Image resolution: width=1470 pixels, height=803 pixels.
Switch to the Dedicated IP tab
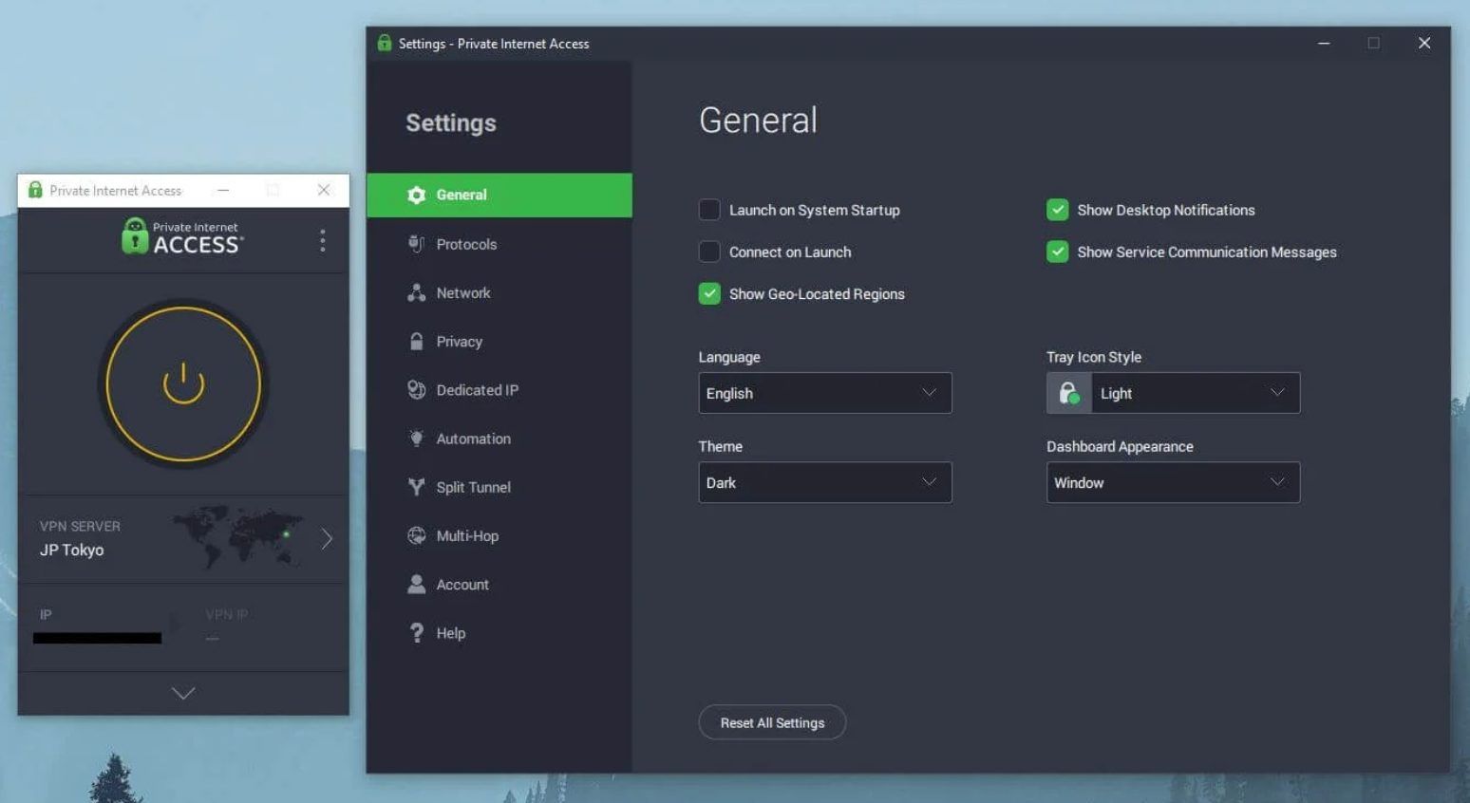click(499, 389)
